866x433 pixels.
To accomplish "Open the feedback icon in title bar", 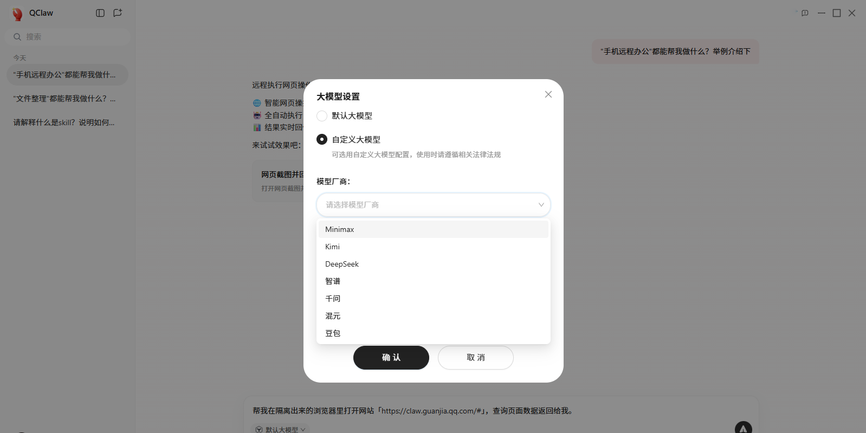I will pyautogui.click(x=805, y=13).
